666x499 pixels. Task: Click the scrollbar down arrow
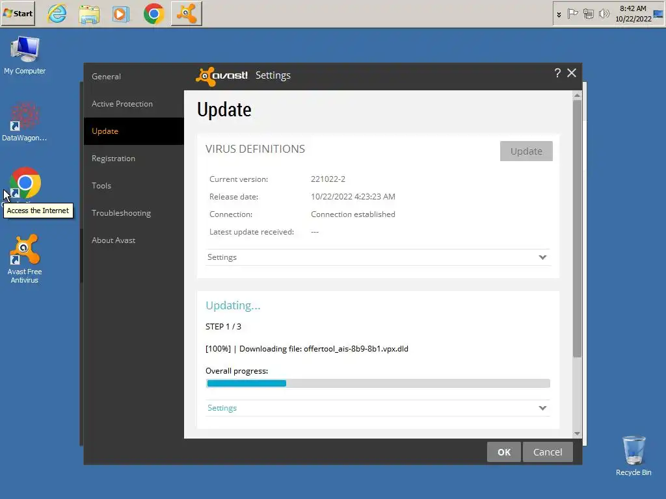[577, 433]
